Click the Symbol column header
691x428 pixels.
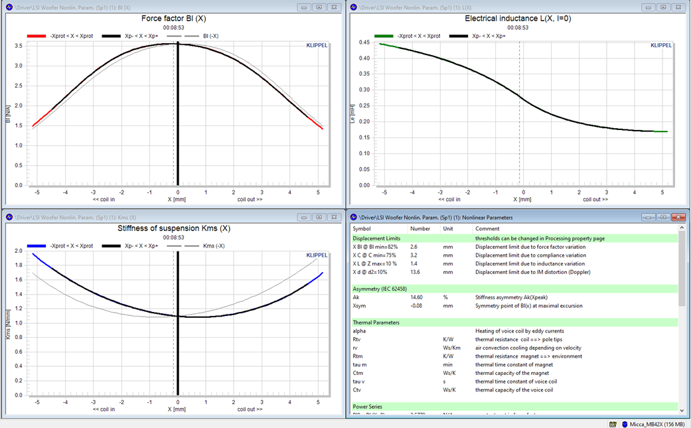(362, 228)
